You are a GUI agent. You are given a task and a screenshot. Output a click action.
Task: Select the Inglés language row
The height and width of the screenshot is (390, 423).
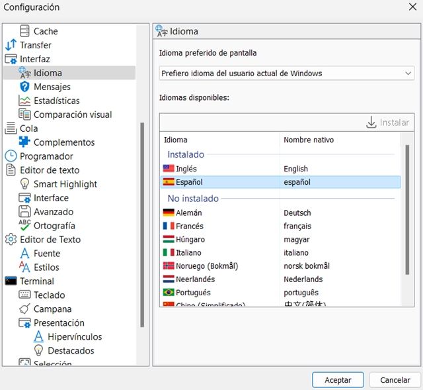280,169
